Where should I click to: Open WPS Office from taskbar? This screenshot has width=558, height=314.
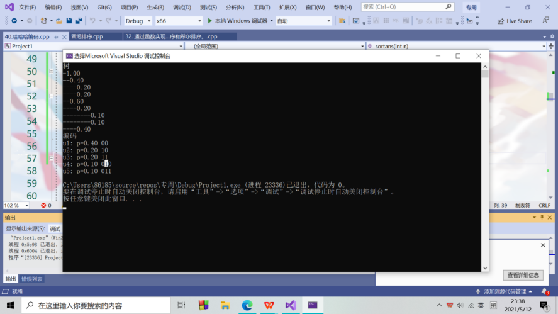click(x=269, y=305)
